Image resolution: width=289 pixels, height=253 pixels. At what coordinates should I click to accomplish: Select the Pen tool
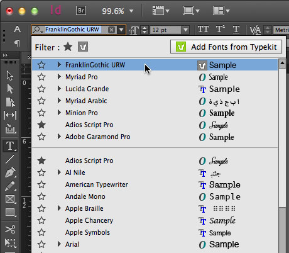10,172
